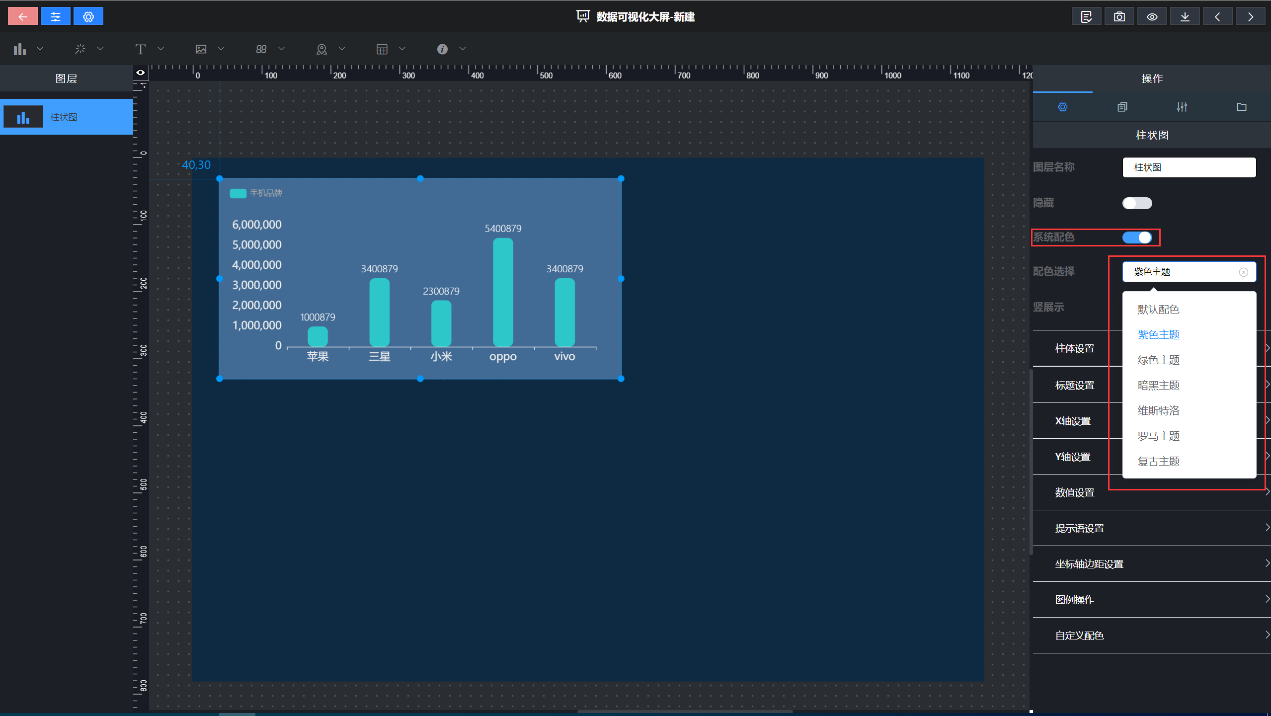This screenshot has height=716, width=1271.
Task: Expand dropdown arrow next to table icon
Action: (x=402, y=49)
